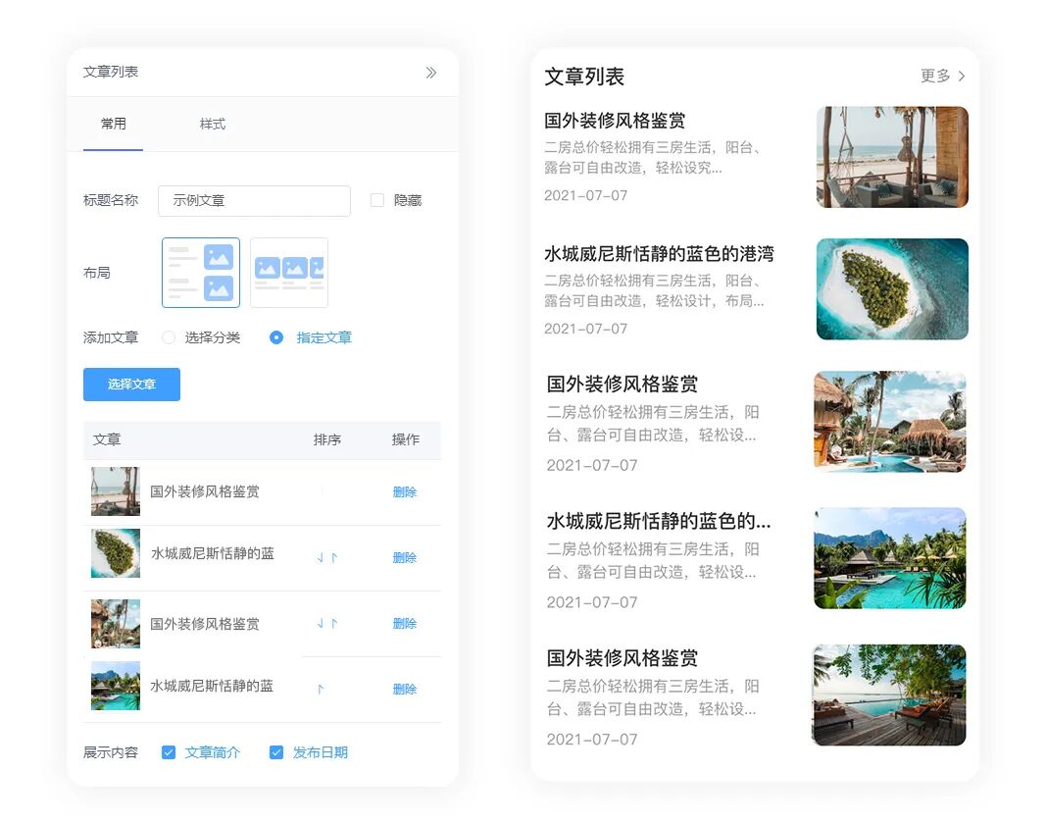
Task: Move island-thumbnail article row up
Action: click(334, 557)
